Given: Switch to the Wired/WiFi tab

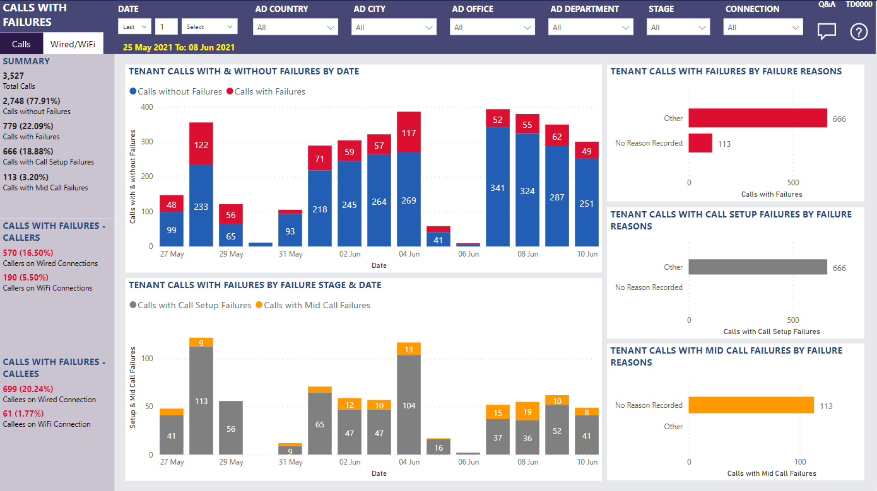Looking at the screenshot, I should click(x=73, y=44).
